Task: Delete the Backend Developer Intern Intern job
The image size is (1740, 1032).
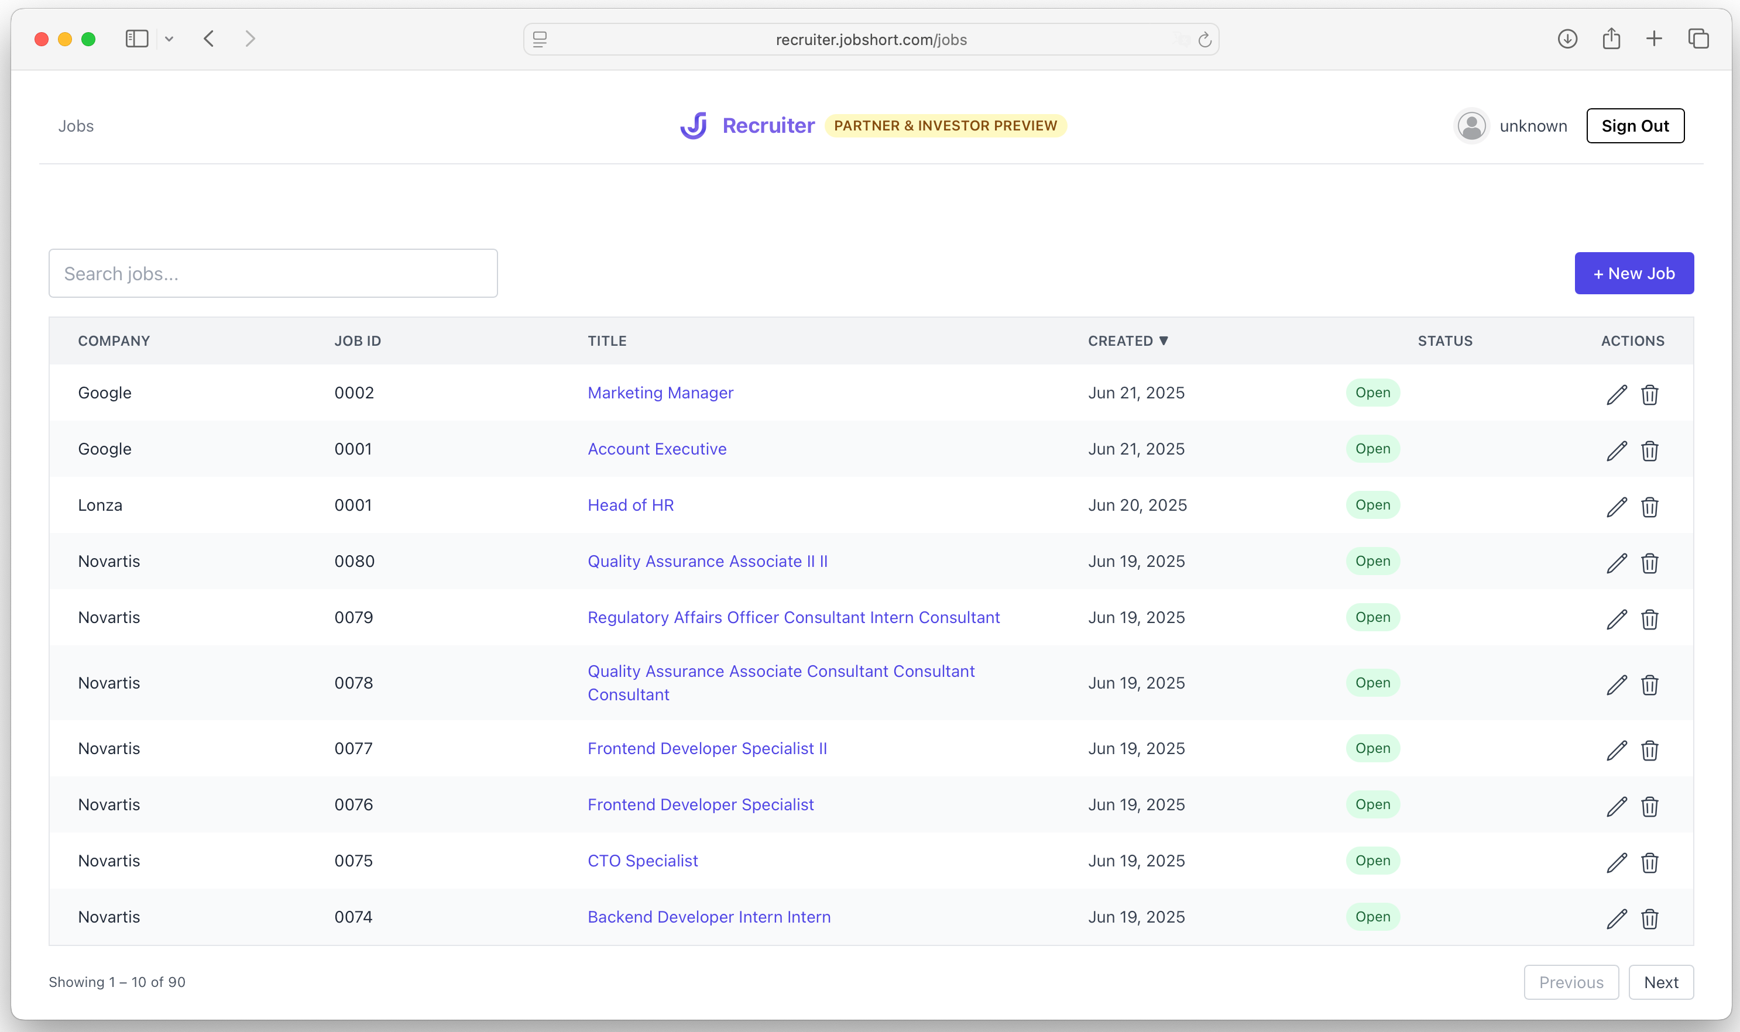Action: pyautogui.click(x=1649, y=919)
